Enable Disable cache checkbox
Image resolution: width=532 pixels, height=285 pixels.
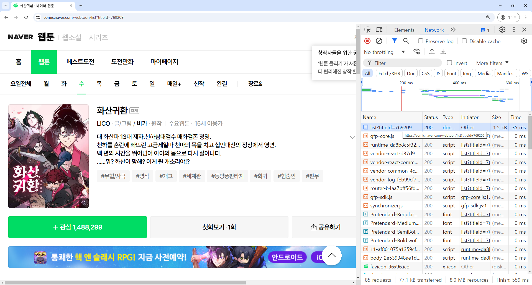pyautogui.click(x=464, y=41)
